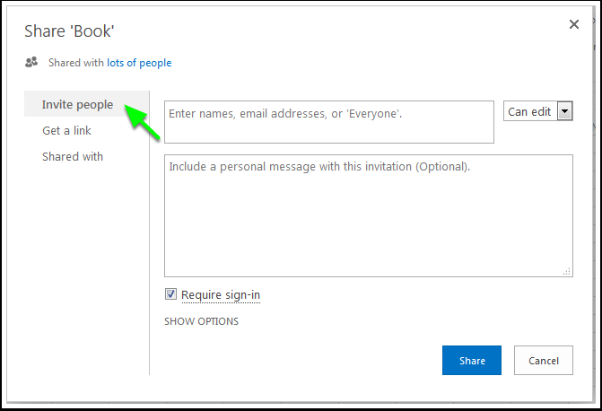602x411 pixels.
Task: Close the Share dialog with the X
Action: point(574,24)
